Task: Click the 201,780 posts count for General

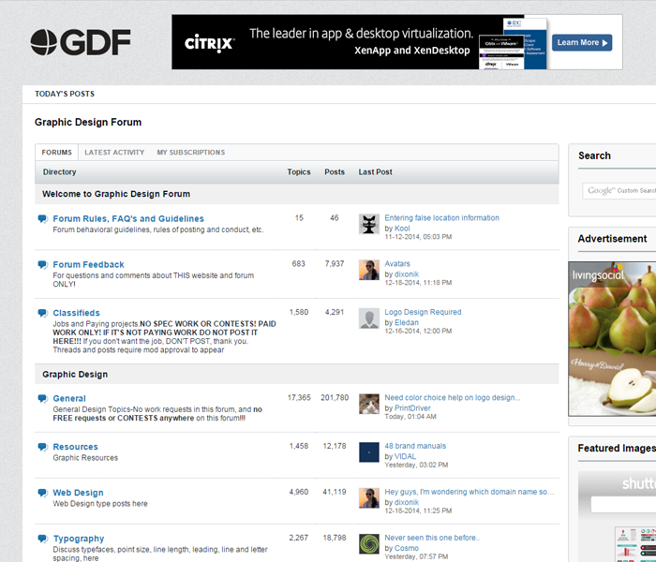Action: point(335,398)
